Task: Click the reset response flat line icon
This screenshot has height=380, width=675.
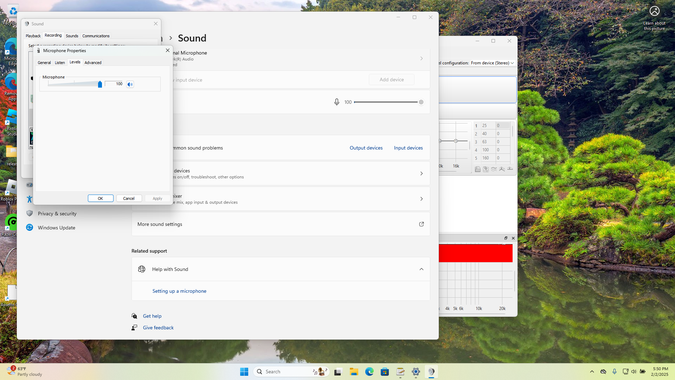Action: (510, 169)
